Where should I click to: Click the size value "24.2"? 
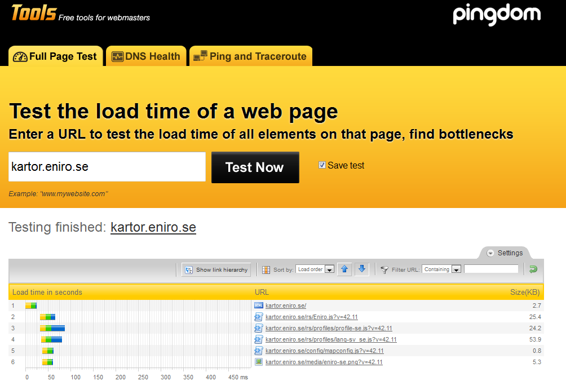pyautogui.click(x=535, y=328)
